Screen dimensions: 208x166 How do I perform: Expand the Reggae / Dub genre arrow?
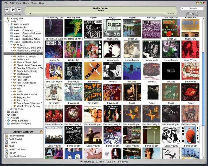point(11,97)
